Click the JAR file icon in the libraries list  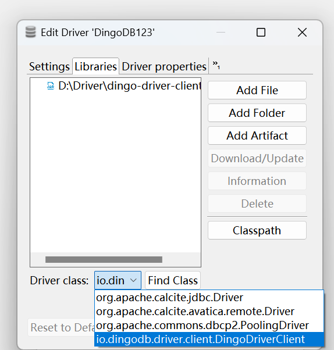click(x=51, y=86)
